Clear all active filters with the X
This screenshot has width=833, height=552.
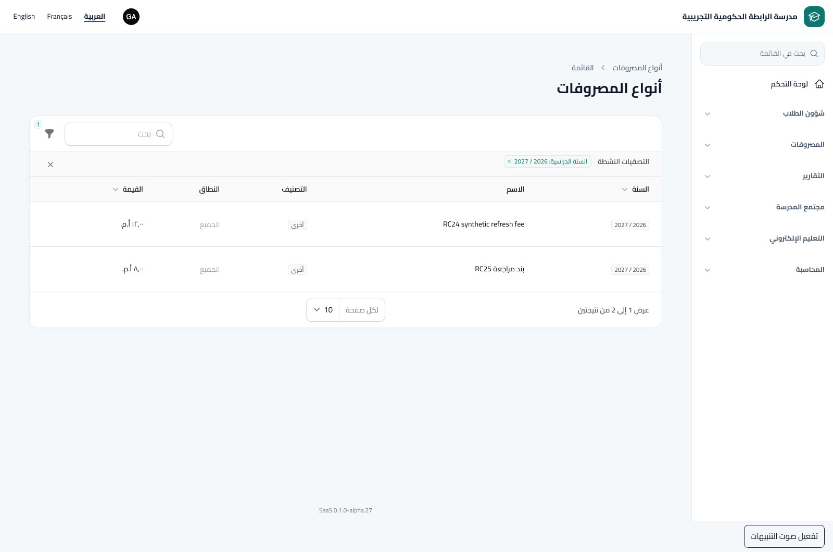(51, 165)
